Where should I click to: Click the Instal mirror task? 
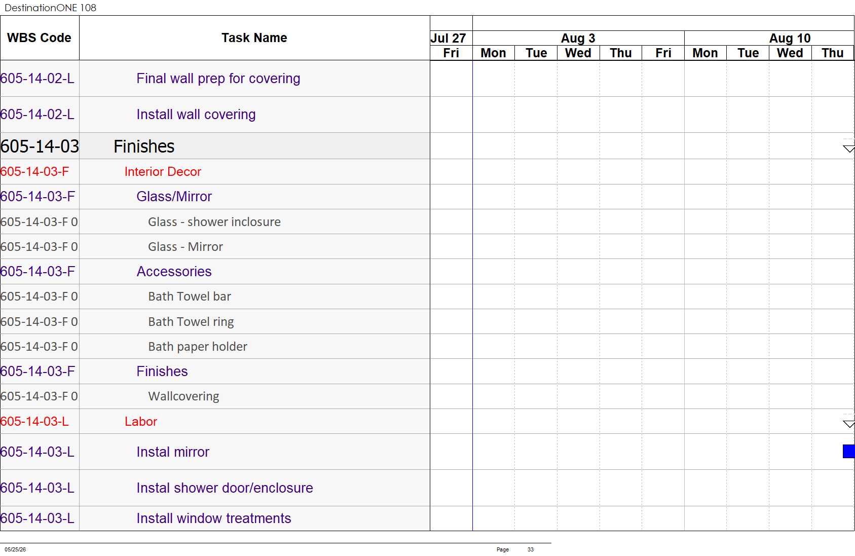tap(173, 452)
